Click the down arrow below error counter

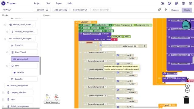click(x=56, y=100)
